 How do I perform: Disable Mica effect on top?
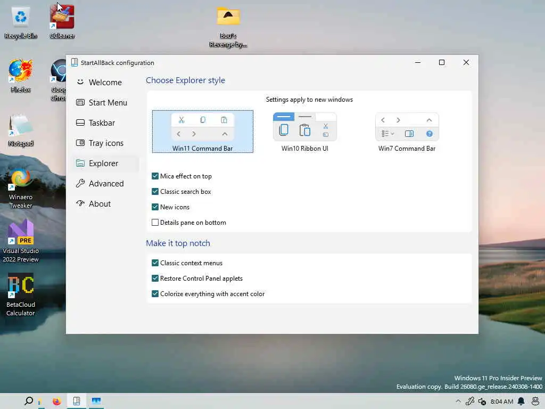[x=155, y=176]
